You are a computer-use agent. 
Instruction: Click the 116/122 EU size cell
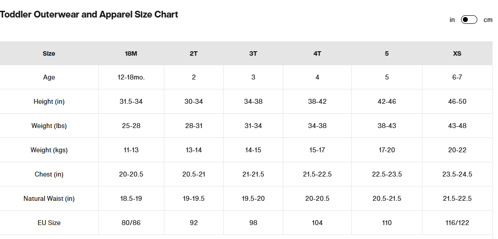click(x=457, y=222)
